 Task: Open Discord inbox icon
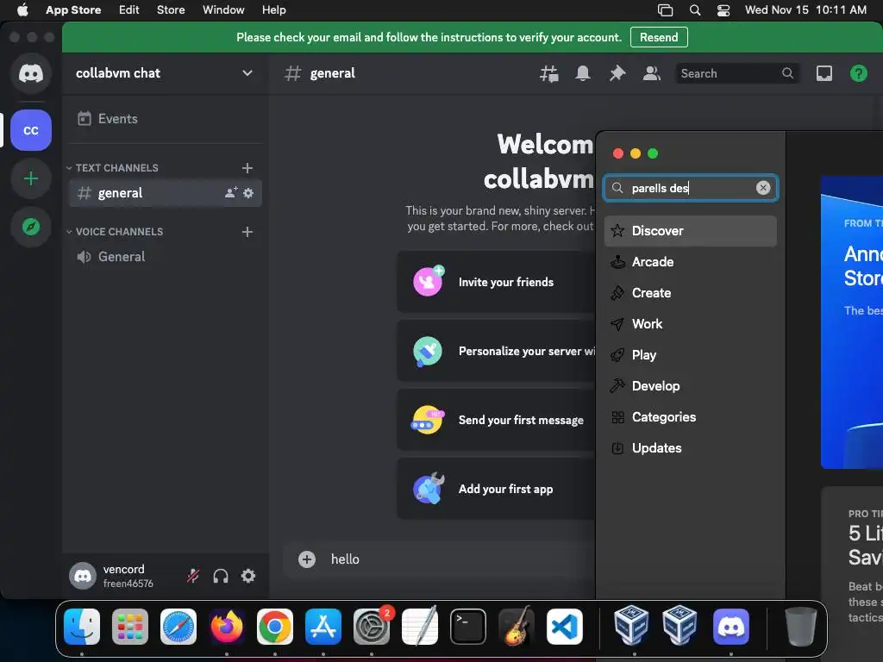pos(824,73)
